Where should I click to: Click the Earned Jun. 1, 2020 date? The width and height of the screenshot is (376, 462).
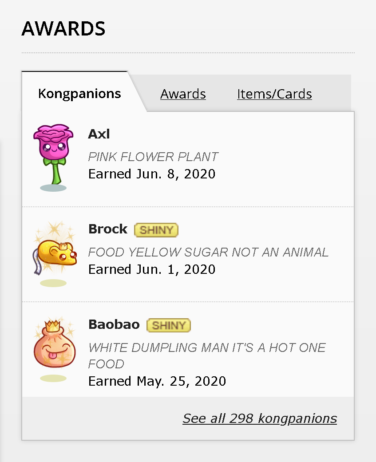coord(152,269)
